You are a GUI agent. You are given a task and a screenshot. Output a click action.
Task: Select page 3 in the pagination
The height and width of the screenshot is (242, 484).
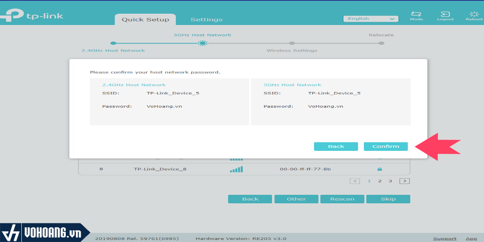pos(390,181)
